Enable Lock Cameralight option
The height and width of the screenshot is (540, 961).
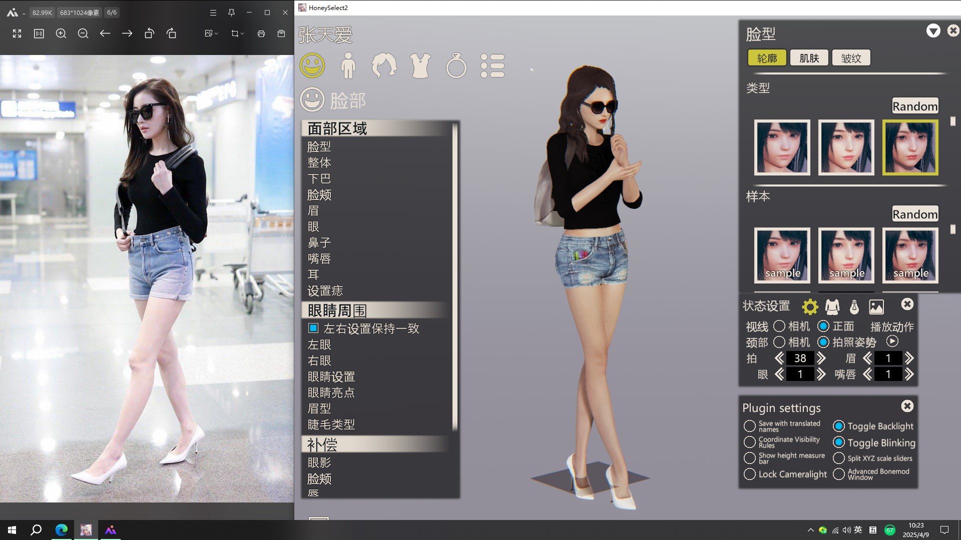[x=749, y=474]
